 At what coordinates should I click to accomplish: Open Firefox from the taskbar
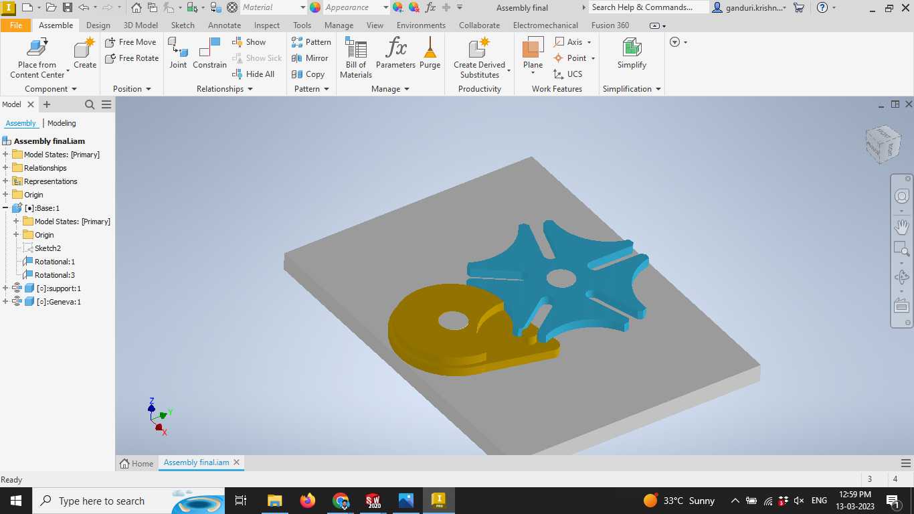click(x=308, y=501)
